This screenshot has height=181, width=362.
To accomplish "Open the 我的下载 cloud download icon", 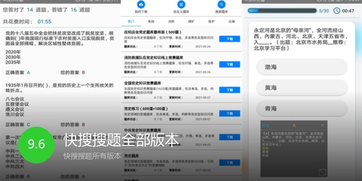I will coord(141,5).
